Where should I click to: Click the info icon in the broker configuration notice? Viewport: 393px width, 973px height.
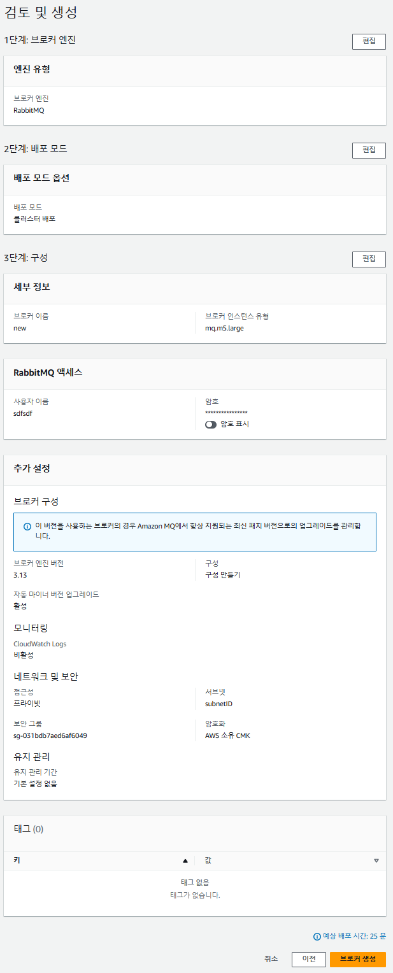pos(27,527)
